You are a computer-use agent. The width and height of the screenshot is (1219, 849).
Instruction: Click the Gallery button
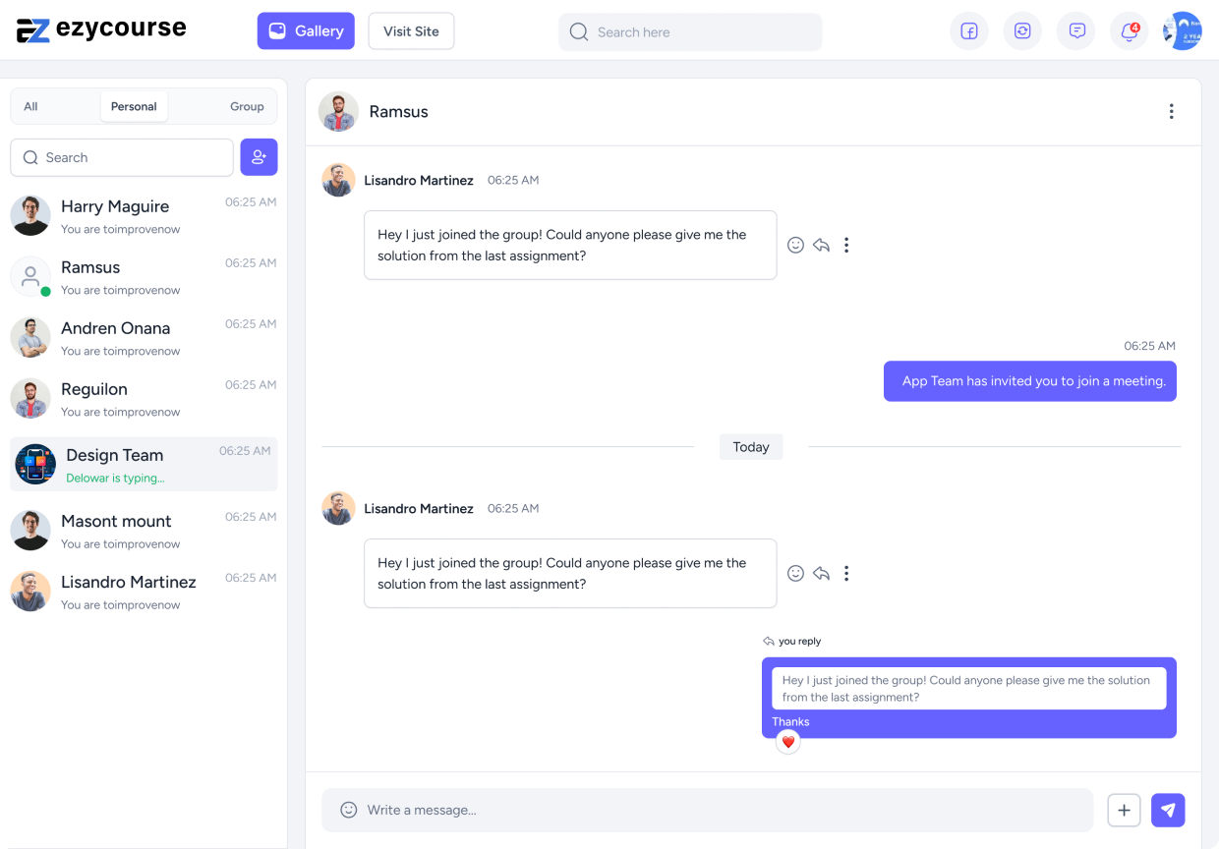coord(306,31)
